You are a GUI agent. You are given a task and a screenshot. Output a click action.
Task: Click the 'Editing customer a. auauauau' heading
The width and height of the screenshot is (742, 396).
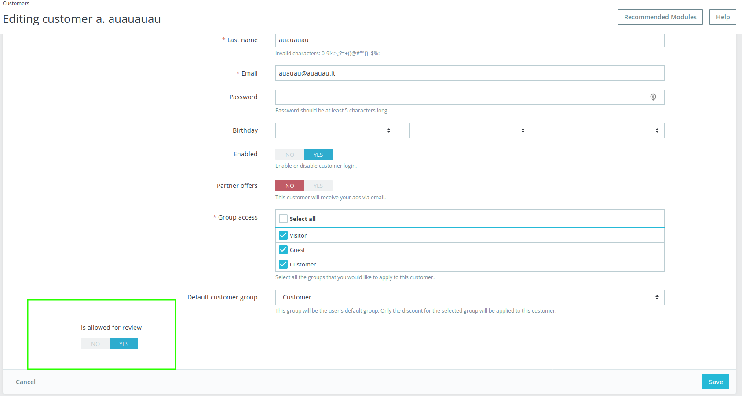(x=82, y=19)
